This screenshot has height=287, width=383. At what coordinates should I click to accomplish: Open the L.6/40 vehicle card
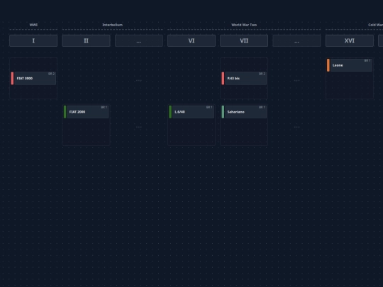191,112
